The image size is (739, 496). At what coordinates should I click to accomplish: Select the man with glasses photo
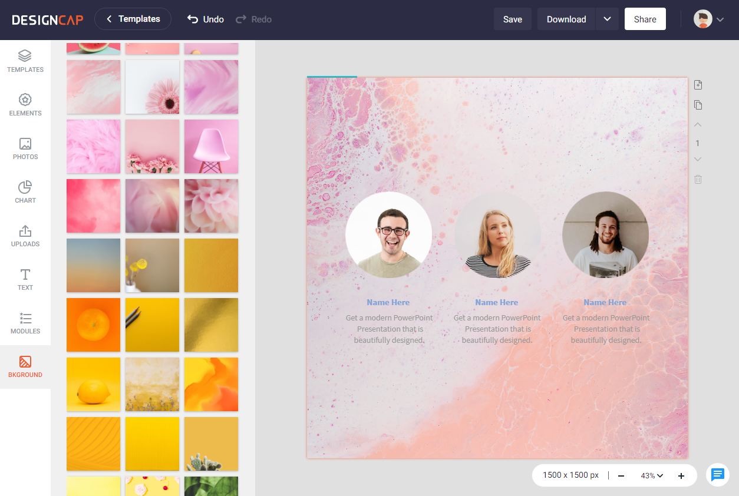click(388, 235)
